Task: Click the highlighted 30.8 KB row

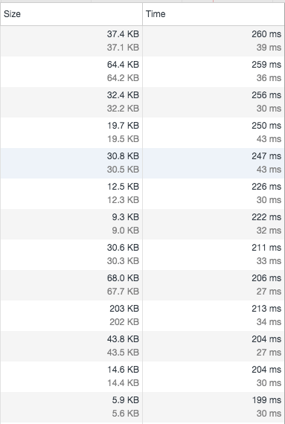Action: coord(143,163)
